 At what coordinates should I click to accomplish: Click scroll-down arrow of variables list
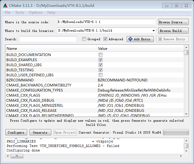(186, 114)
